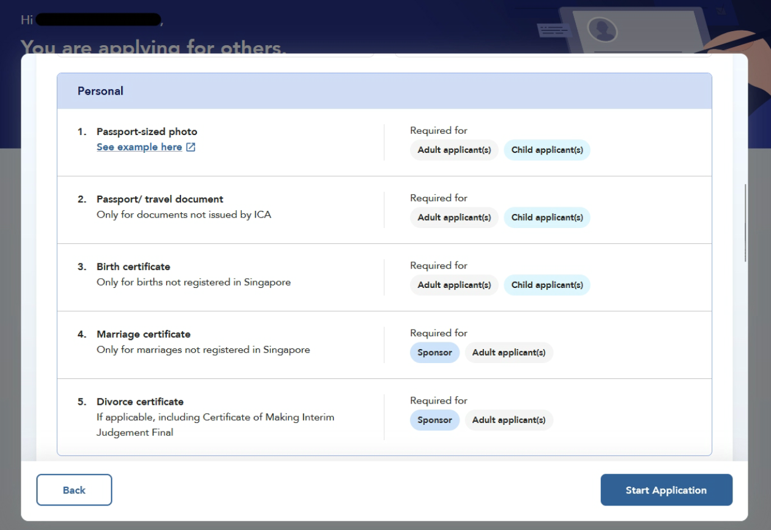Click the Start Application button

pyautogui.click(x=666, y=490)
